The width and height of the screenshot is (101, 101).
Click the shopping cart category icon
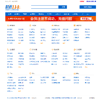pyautogui.click(x=8, y=74)
